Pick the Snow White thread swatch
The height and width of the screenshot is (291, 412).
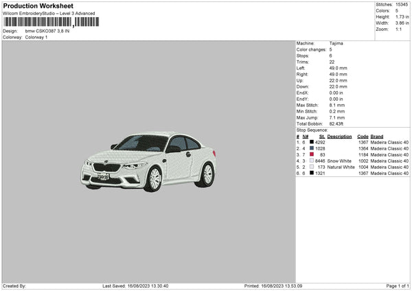click(312, 161)
